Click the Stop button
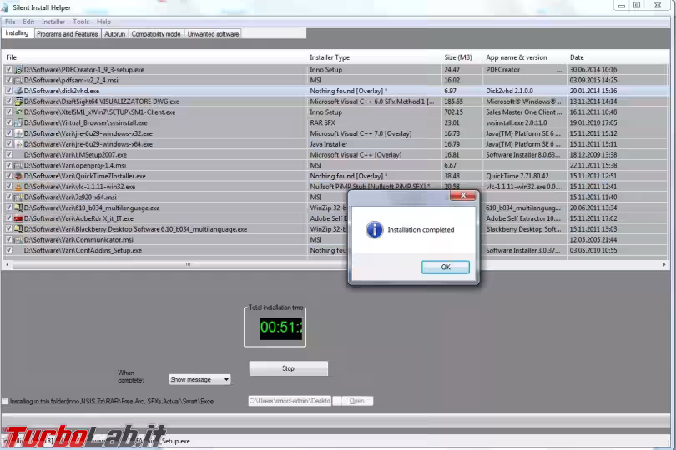 [x=289, y=368]
